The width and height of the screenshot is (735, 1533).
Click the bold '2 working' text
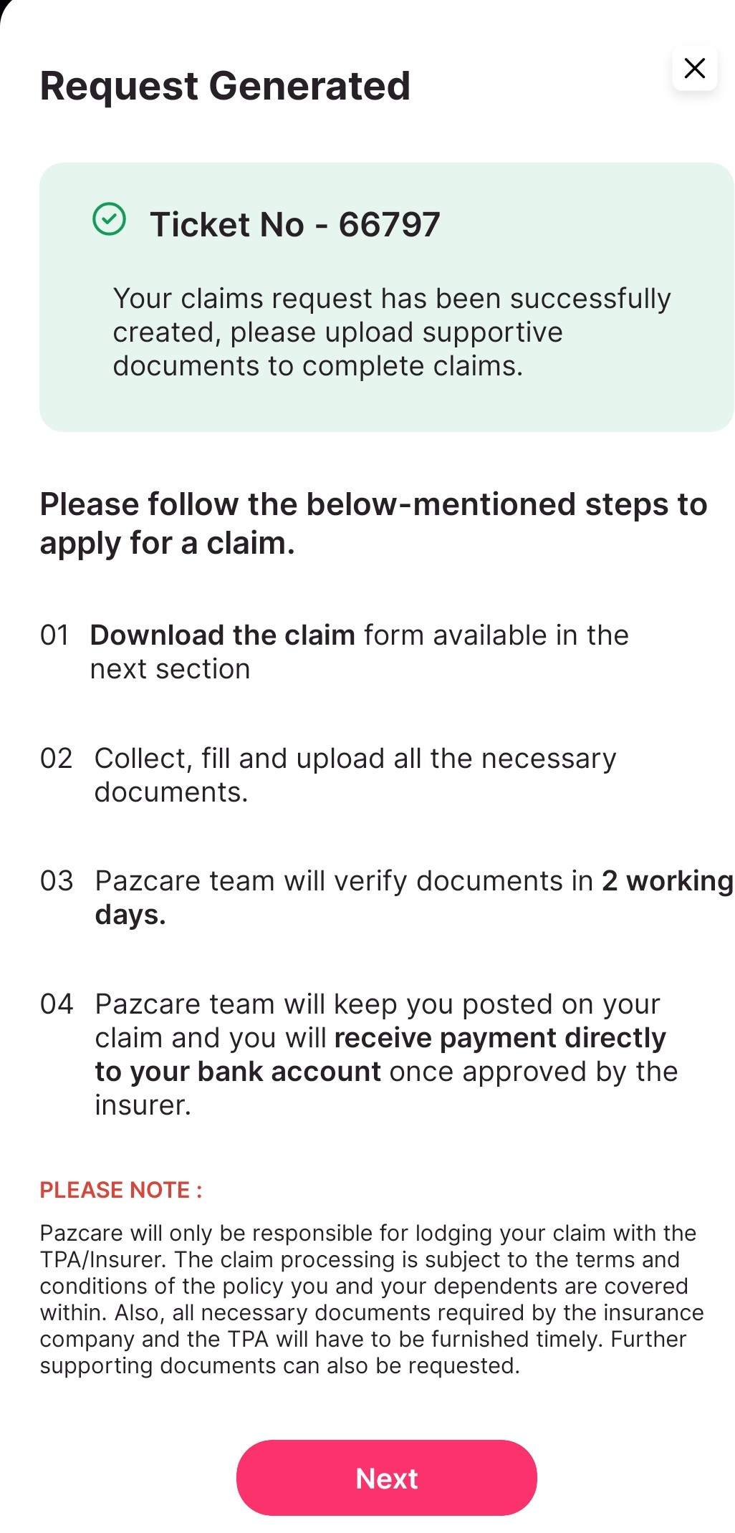click(667, 881)
